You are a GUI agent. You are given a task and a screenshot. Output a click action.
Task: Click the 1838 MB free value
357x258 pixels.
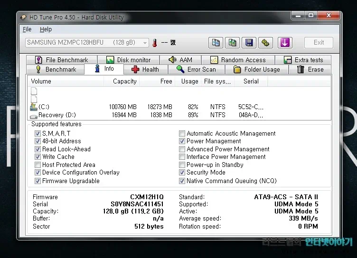[x=161, y=115]
